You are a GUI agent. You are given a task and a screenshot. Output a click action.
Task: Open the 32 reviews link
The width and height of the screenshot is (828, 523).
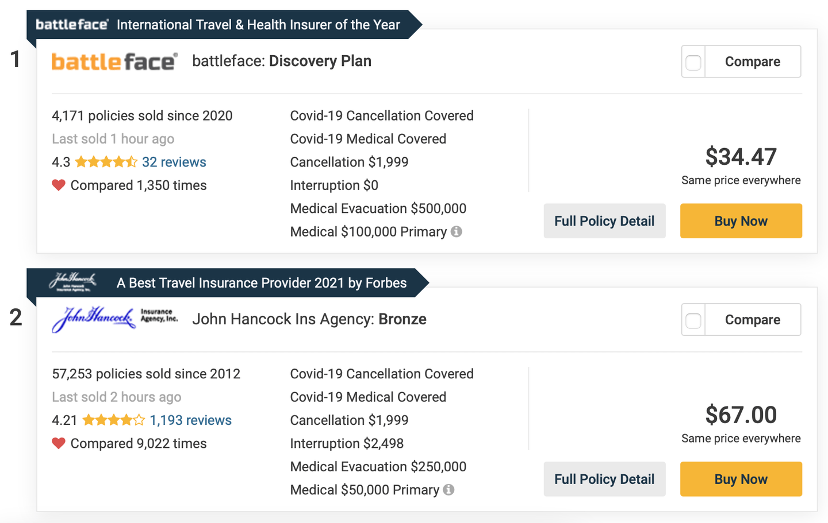174,162
